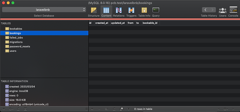The height and width of the screenshot is (112, 240).
Task: Open the Relations view
Action: tap(118, 12)
